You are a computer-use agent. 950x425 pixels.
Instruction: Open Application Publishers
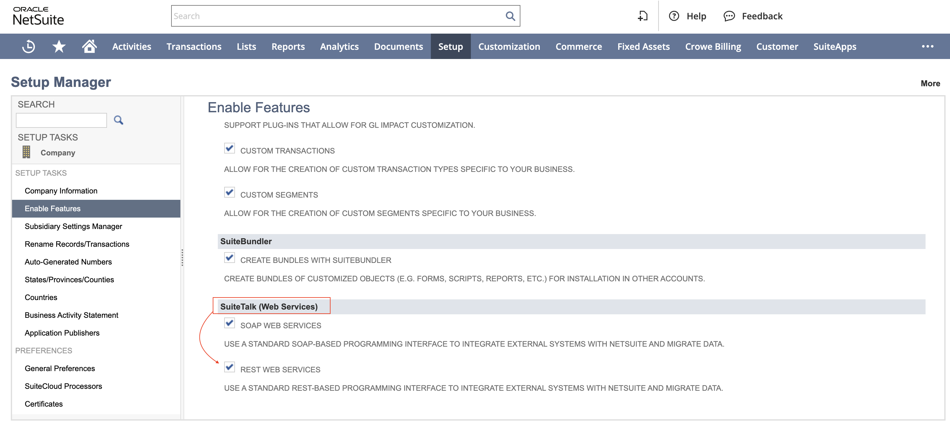click(62, 333)
